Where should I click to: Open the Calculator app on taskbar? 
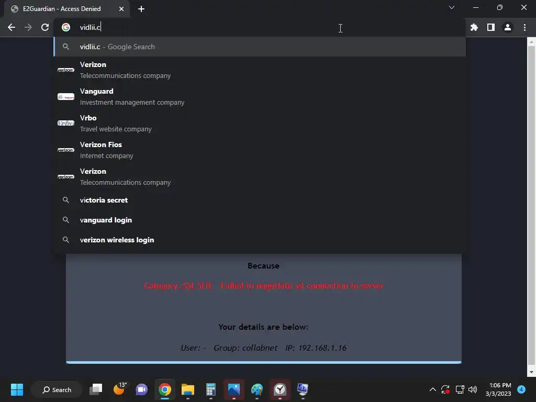tap(210, 389)
